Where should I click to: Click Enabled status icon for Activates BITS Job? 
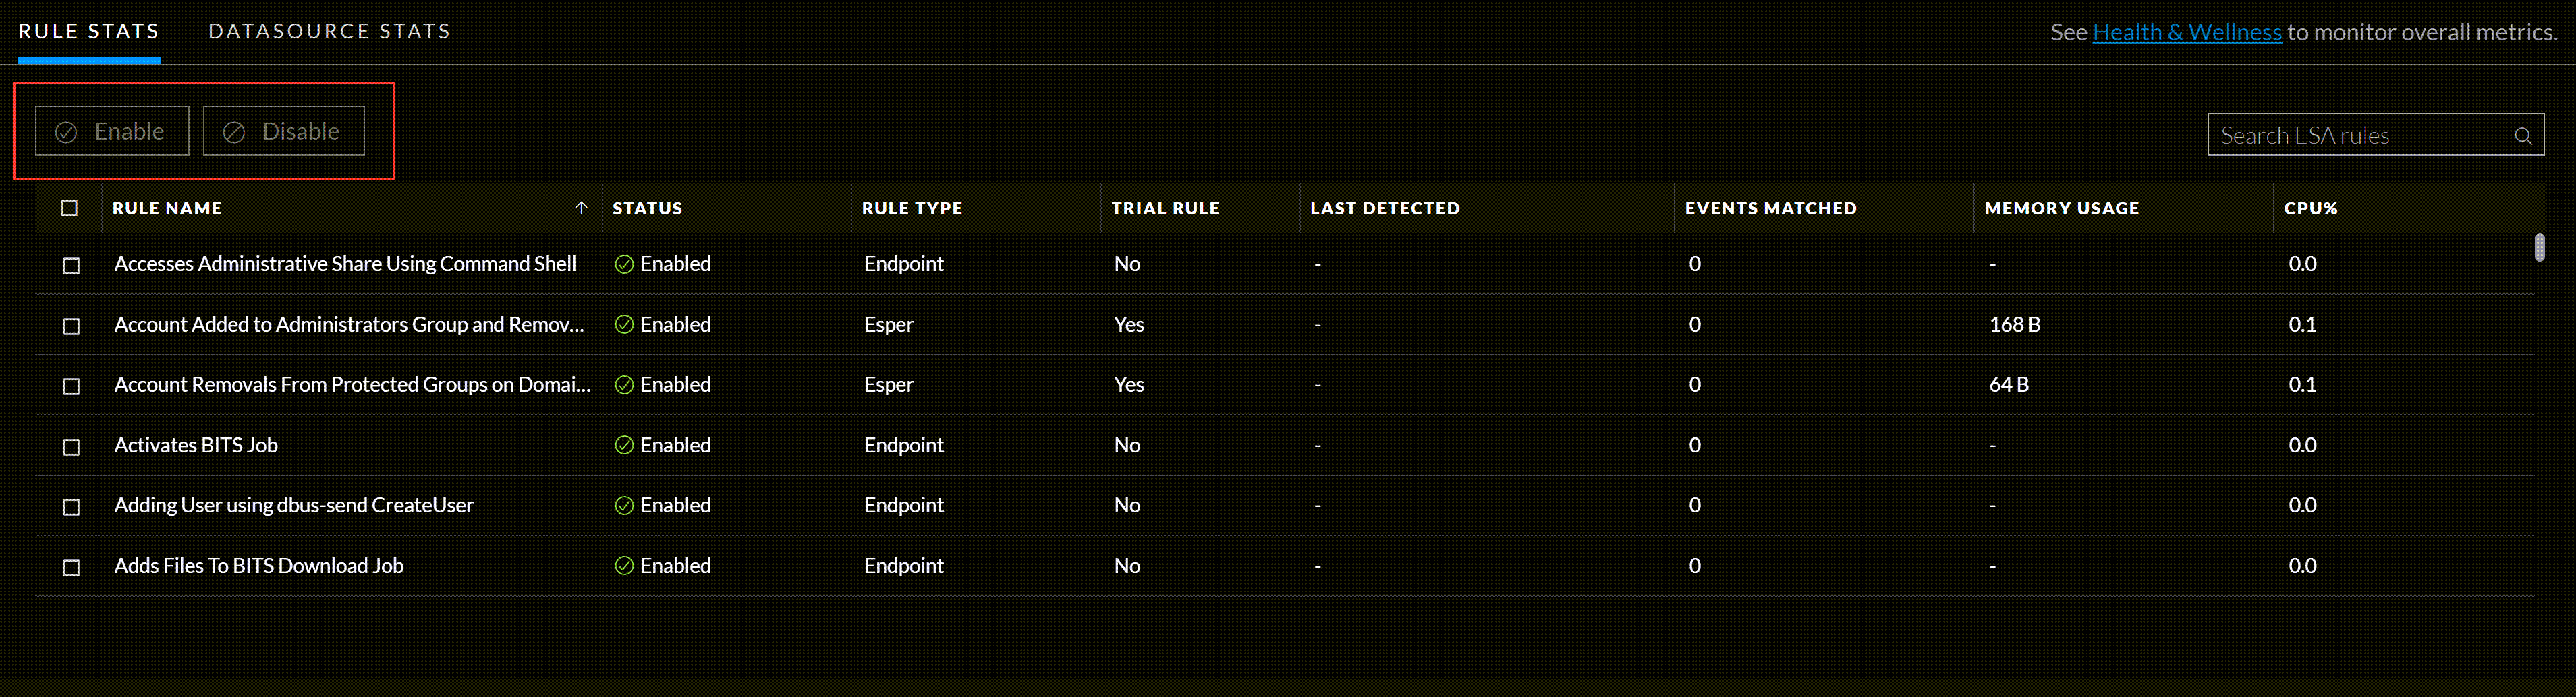pos(624,446)
